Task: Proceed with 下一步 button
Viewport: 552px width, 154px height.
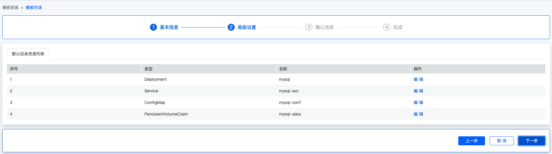Action: point(532,141)
